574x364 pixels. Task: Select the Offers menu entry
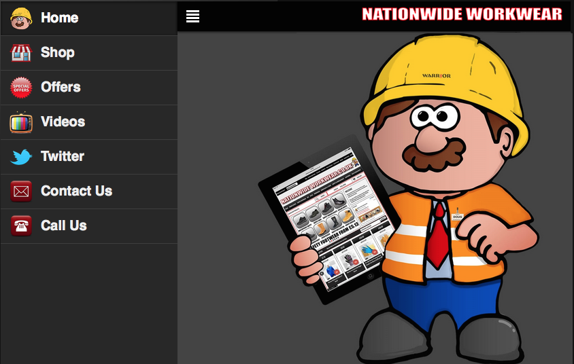[x=89, y=88]
